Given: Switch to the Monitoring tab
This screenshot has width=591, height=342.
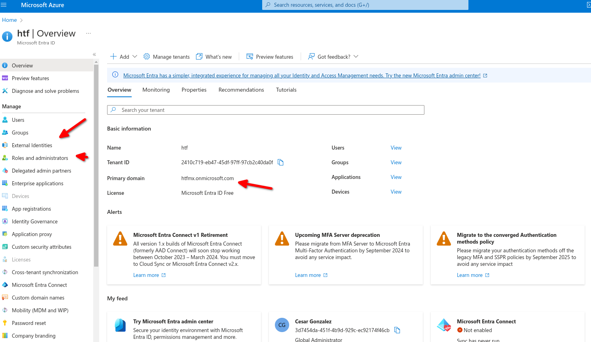Looking at the screenshot, I should pos(156,90).
